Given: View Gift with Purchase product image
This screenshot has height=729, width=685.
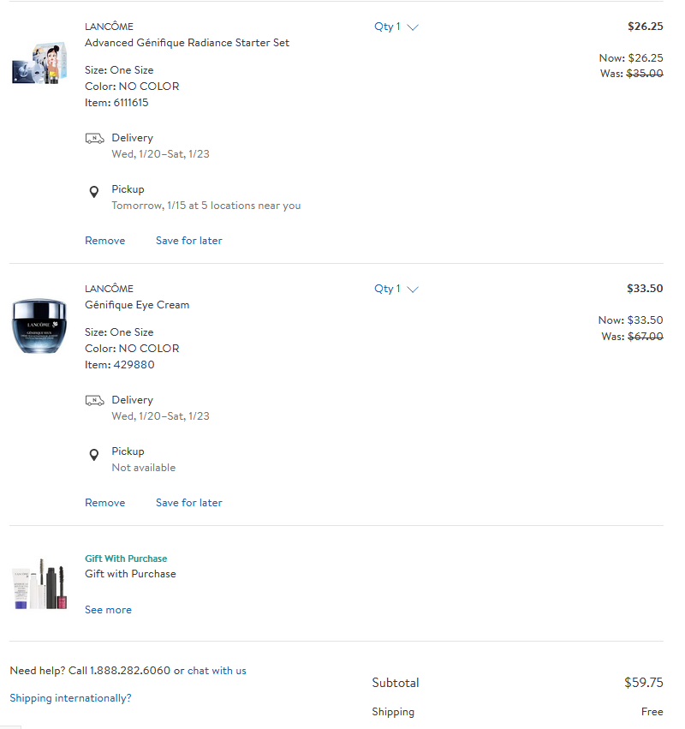Looking at the screenshot, I should click(39, 584).
